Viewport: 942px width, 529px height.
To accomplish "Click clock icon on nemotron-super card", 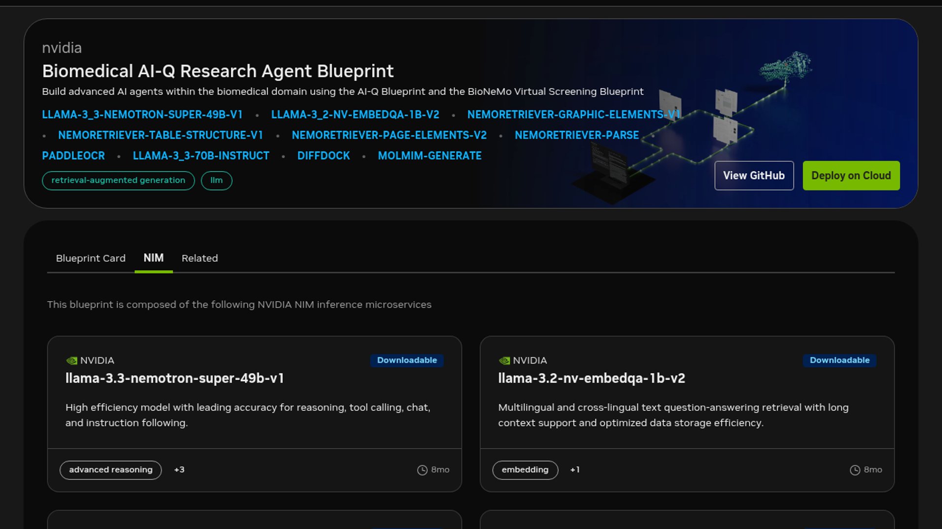I will (x=422, y=470).
